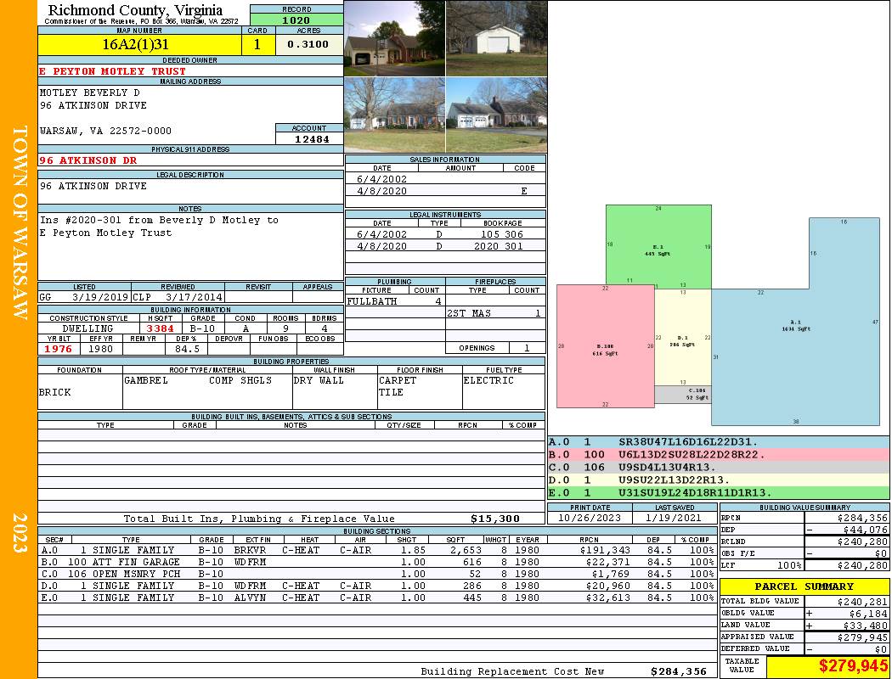
Task: Select ELECTRIC fuel type
Action: (x=488, y=380)
